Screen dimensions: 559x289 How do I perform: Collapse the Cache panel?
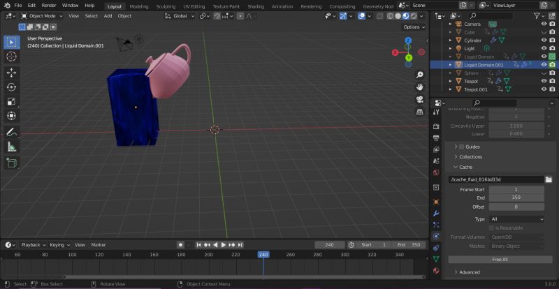point(456,167)
